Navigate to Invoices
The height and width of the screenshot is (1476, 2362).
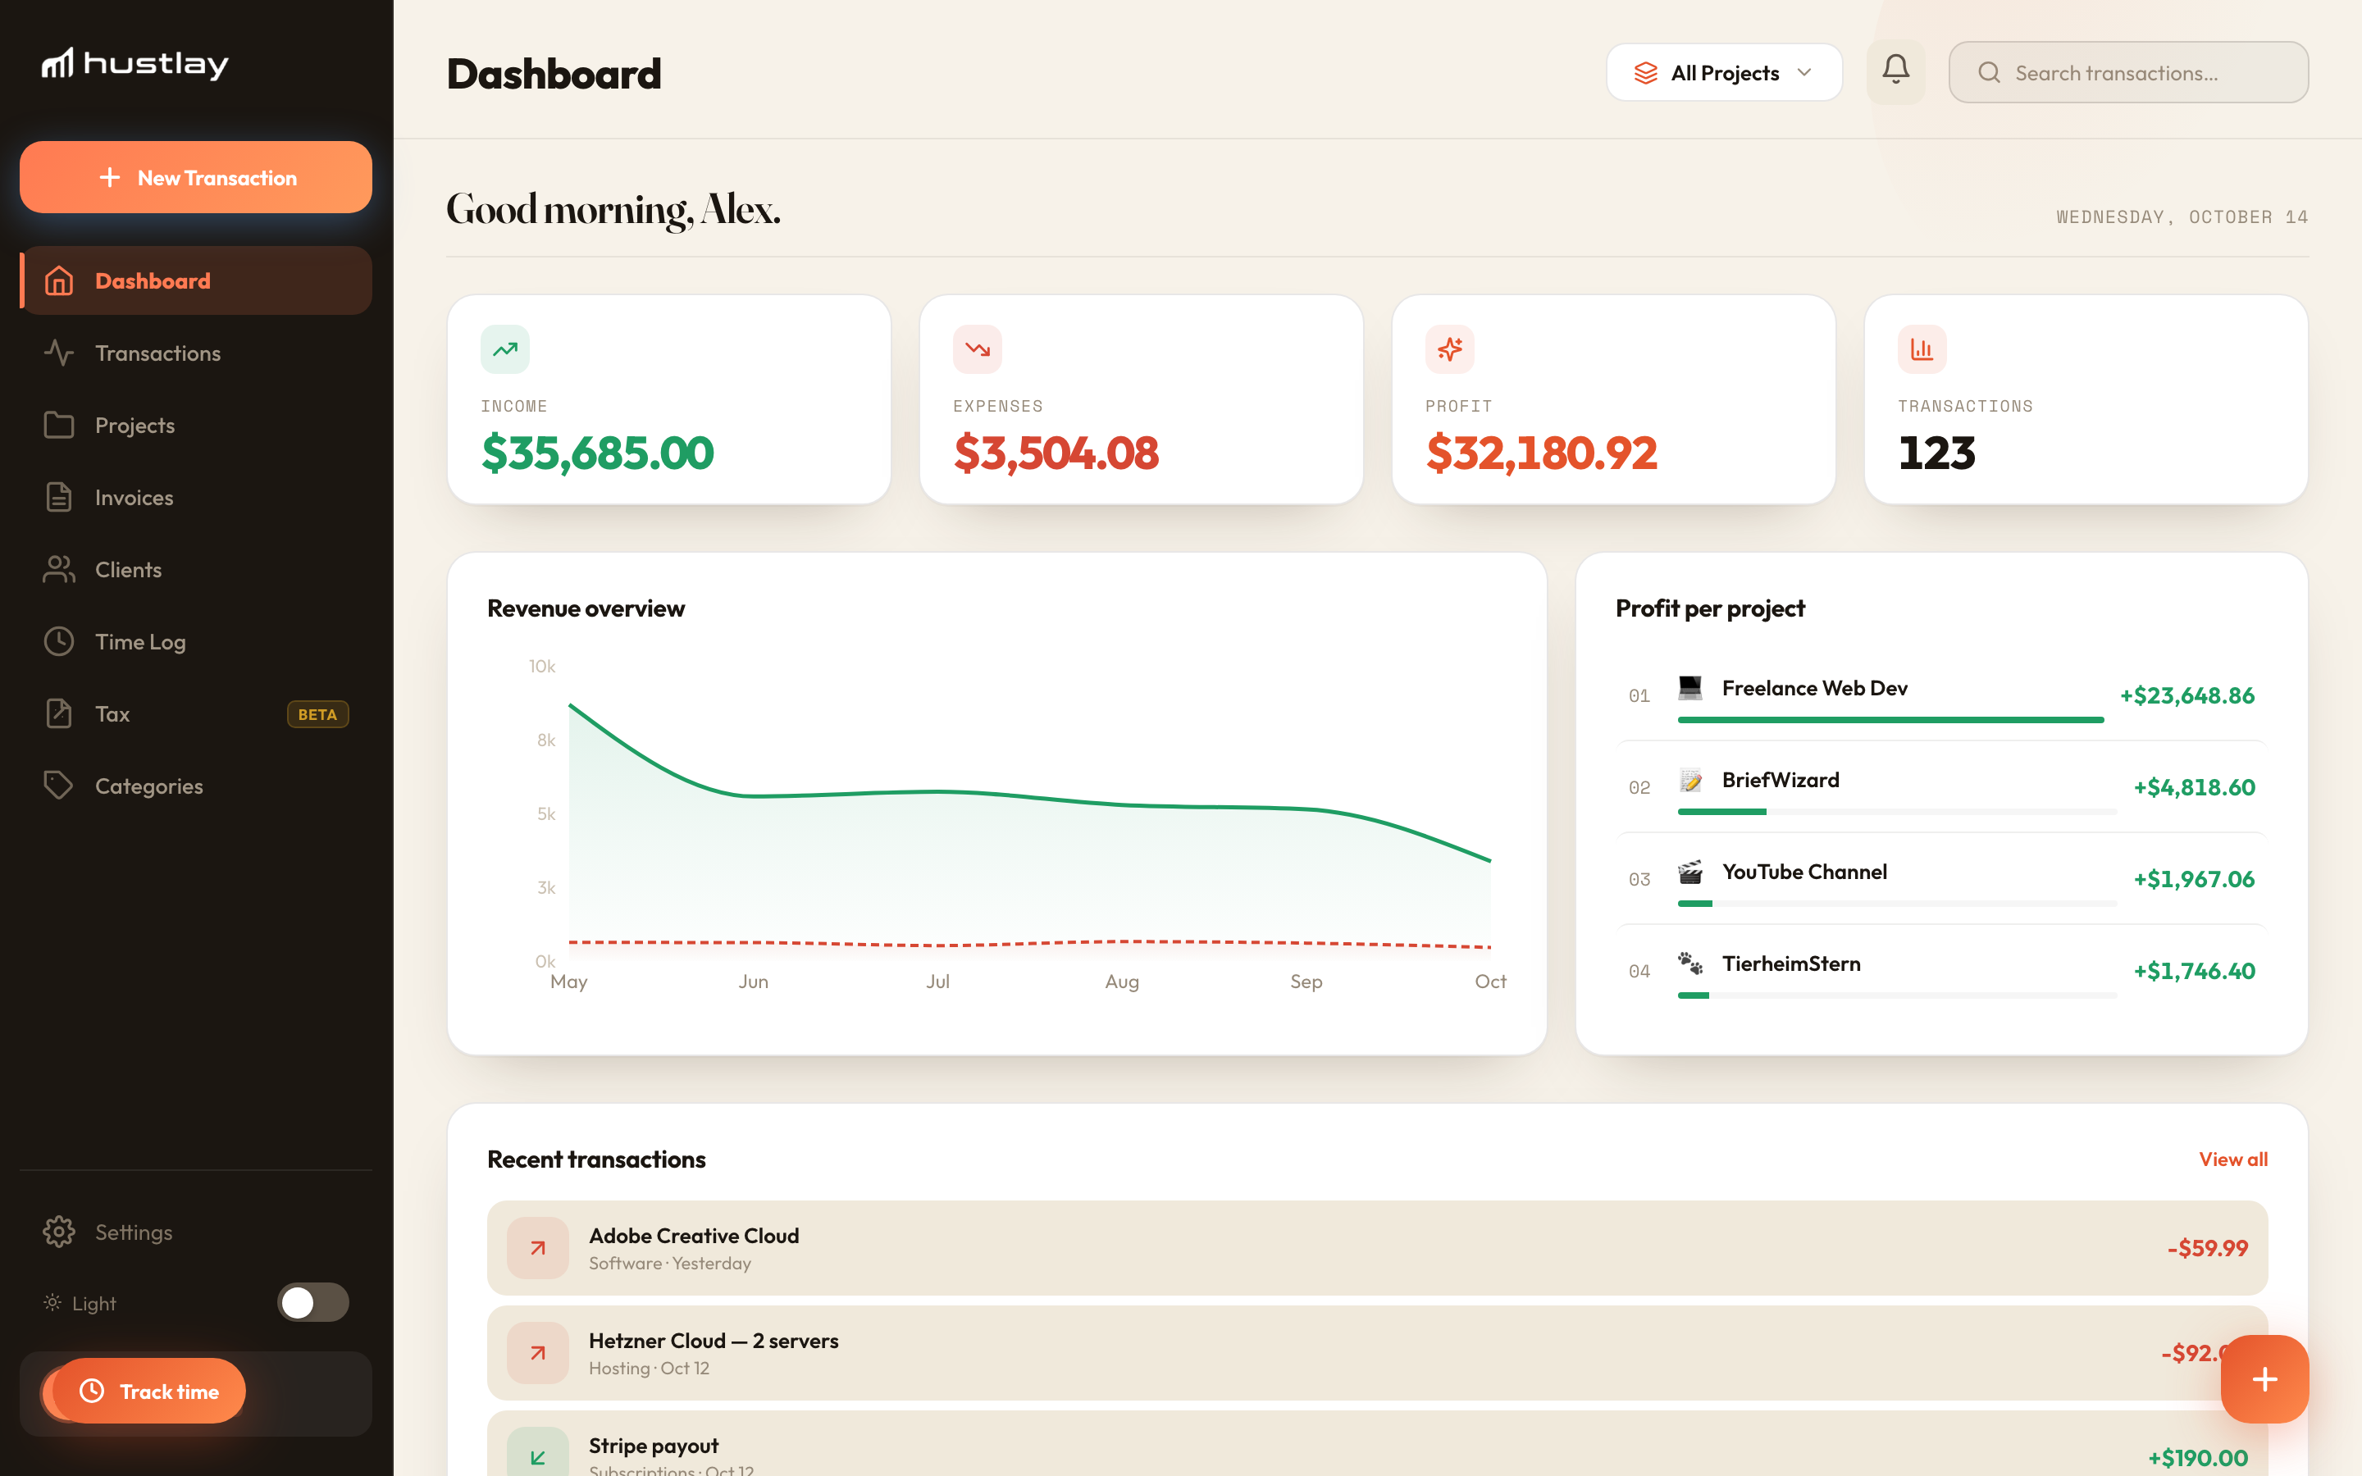pos(196,497)
